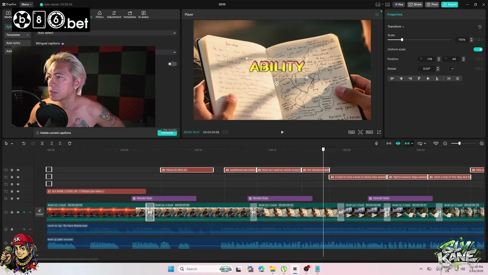Click the Pro upgrade button
This screenshot has height=275, width=488.
coord(399,5)
